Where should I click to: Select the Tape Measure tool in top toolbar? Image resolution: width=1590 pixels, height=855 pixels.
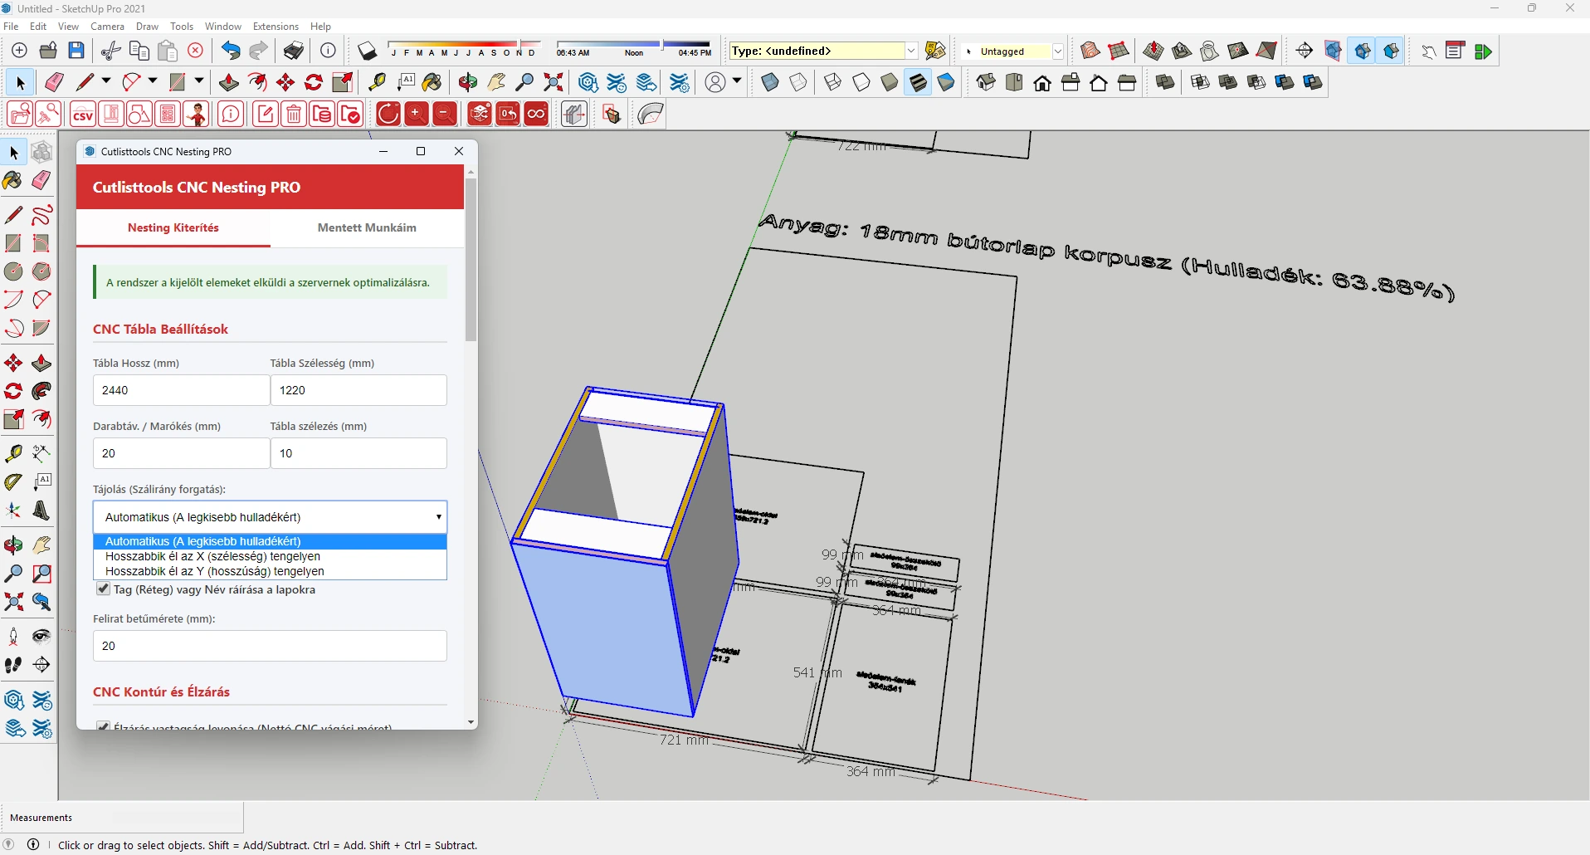tap(378, 82)
